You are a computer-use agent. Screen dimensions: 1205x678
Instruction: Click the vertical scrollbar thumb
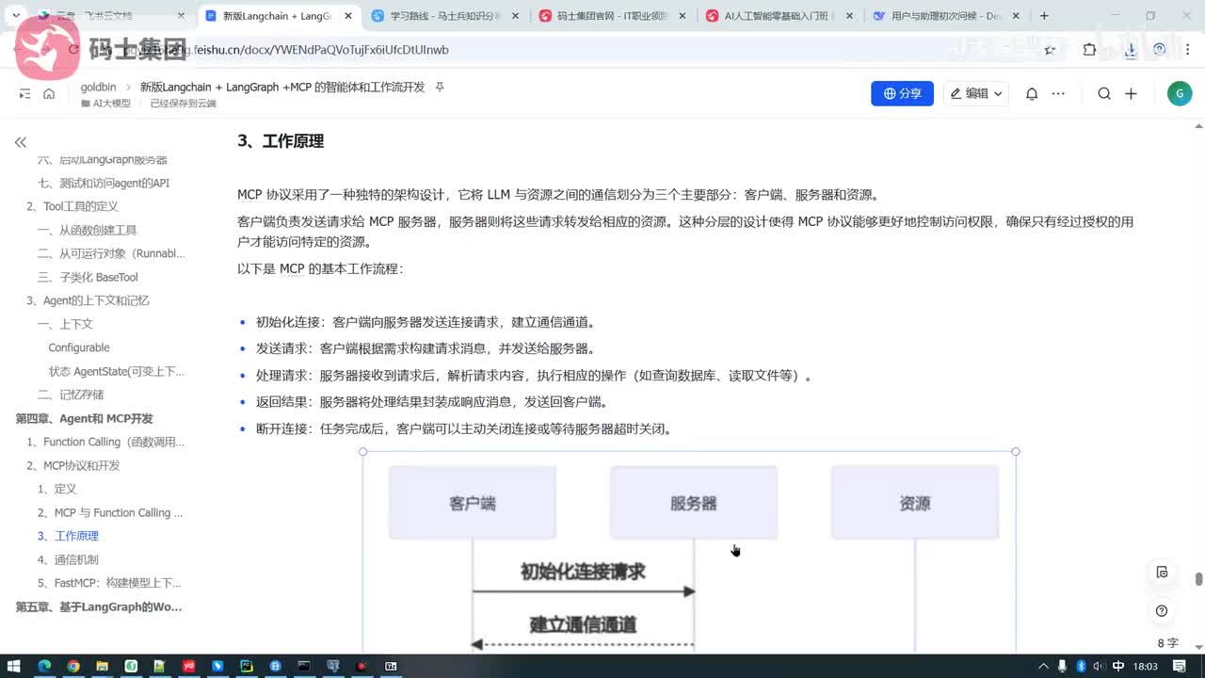pyautogui.click(x=1198, y=580)
